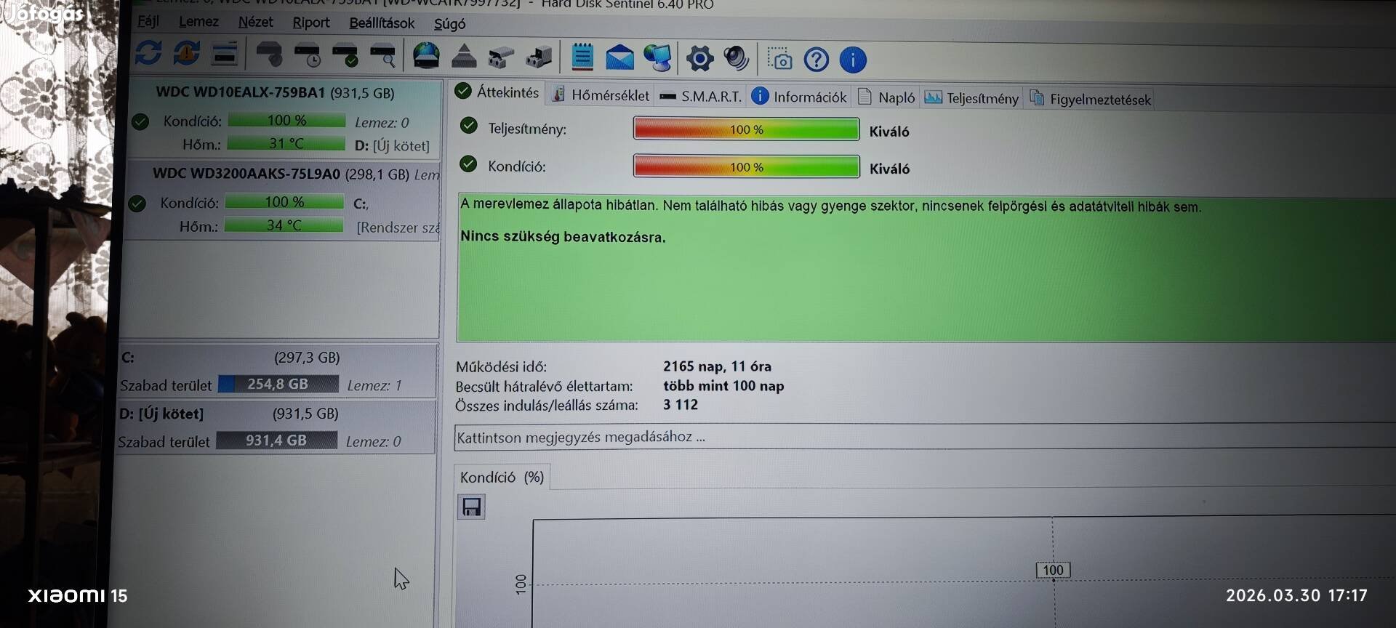Image resolution: width=1396 pixels, height=628 pixels.
Task: Open settings with the gear icon
Action: click(x=699, y=59)
